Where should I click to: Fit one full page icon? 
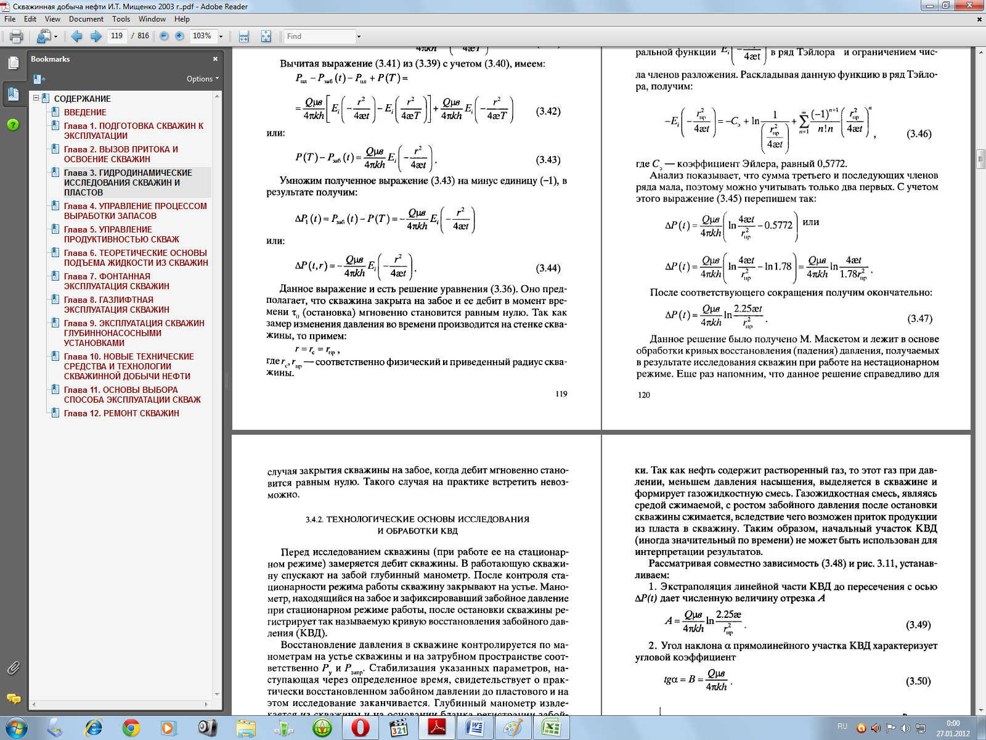(266, 36)
